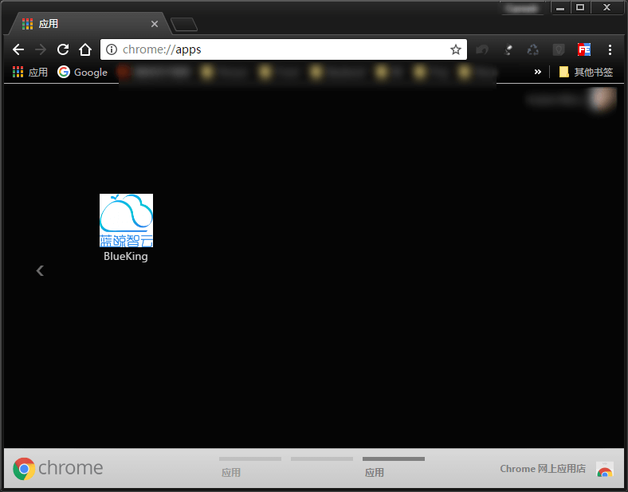Reload the current page
Screen dimensions: 628x492
pyautogui.click(x=63, y=49)
